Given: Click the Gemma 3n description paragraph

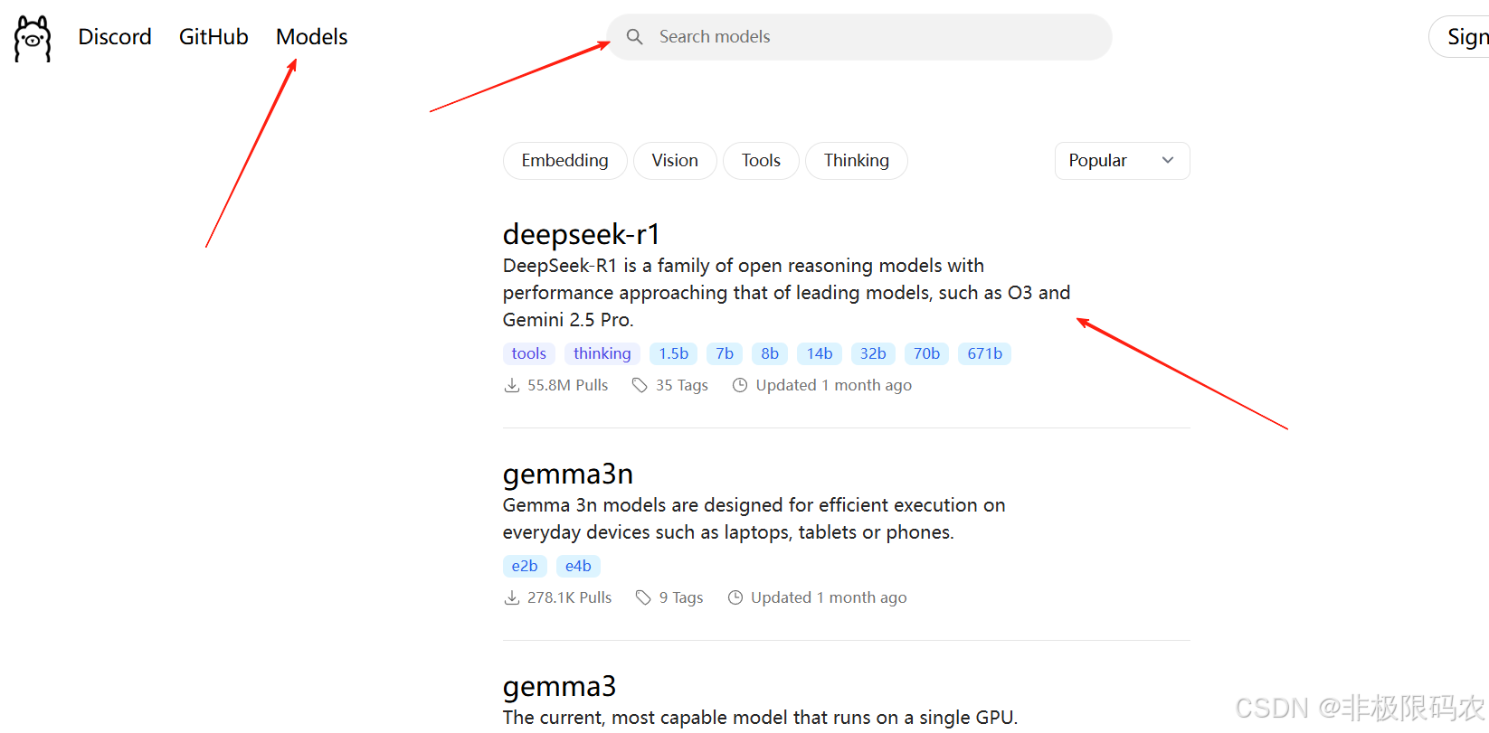Looking at the screenshot, I should click(754, 519).
